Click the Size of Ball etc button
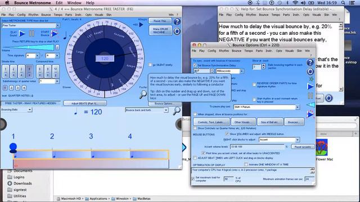 pyautogui.click(x=270, y=122)
